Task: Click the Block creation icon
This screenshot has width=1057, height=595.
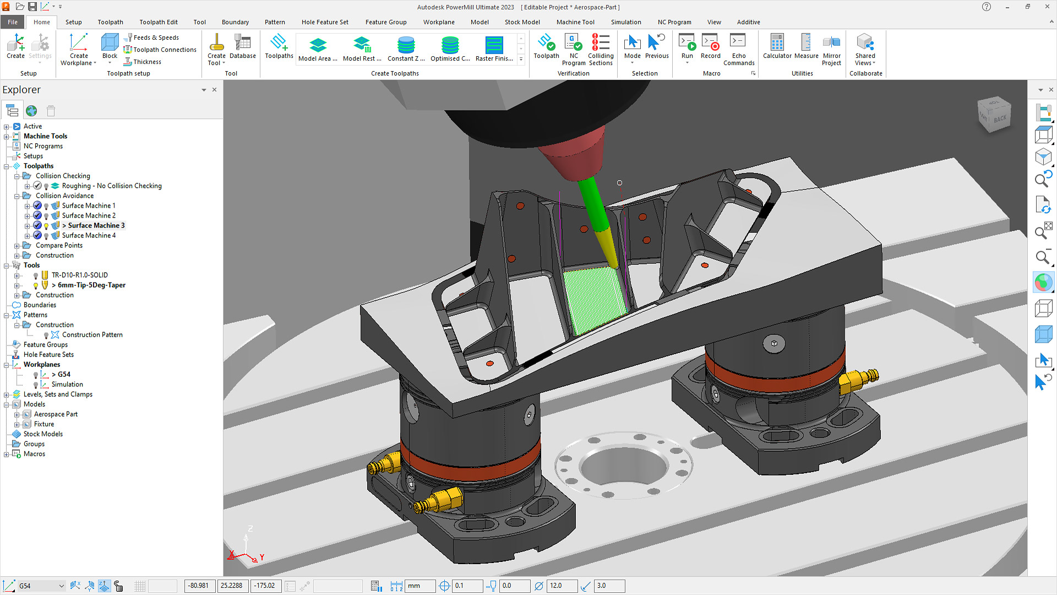Action: pos(109,45)
